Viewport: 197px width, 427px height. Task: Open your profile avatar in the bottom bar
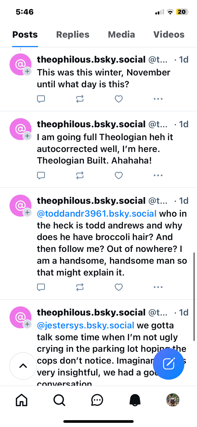pos(173,400)
